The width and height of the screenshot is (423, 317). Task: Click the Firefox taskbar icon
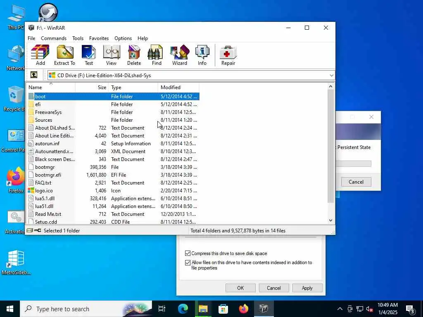click(243, 309)
